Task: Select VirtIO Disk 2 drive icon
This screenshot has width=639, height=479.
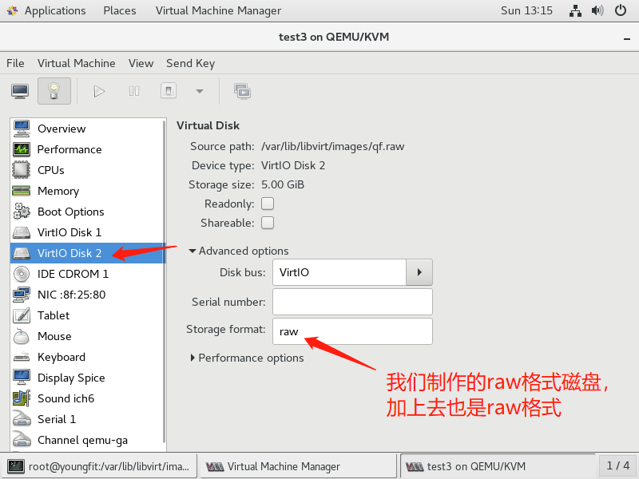Action: 22,253
